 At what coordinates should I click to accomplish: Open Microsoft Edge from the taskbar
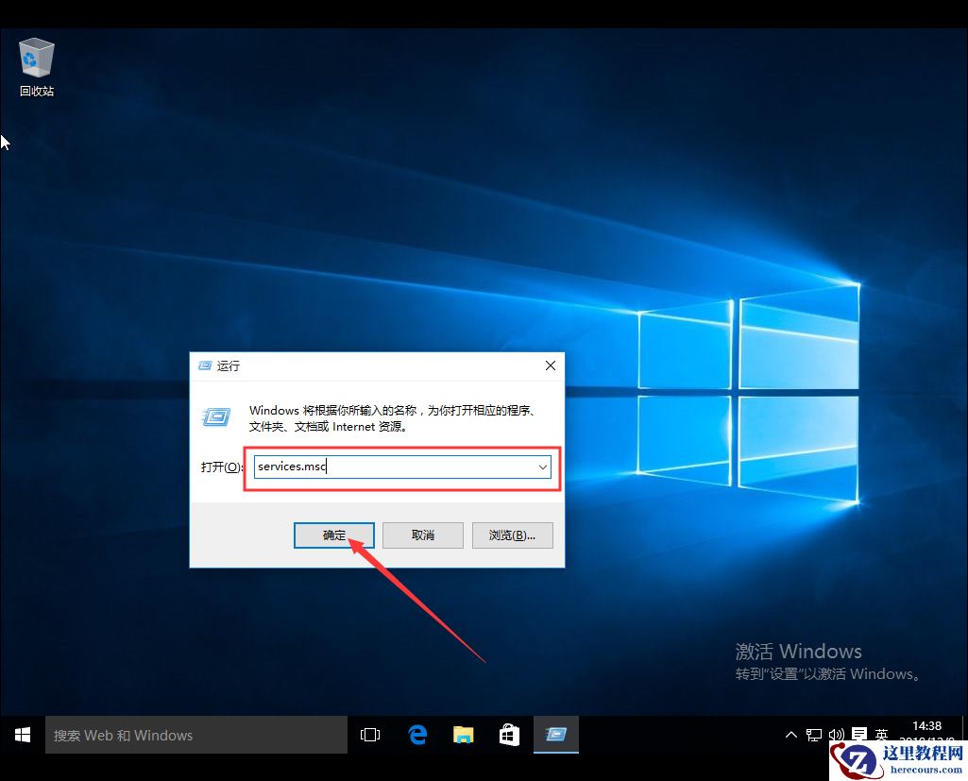click(x=416, y=734)
